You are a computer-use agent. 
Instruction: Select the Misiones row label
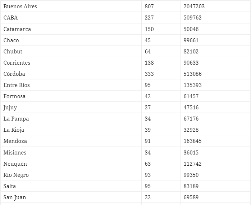tap(15, 153)
